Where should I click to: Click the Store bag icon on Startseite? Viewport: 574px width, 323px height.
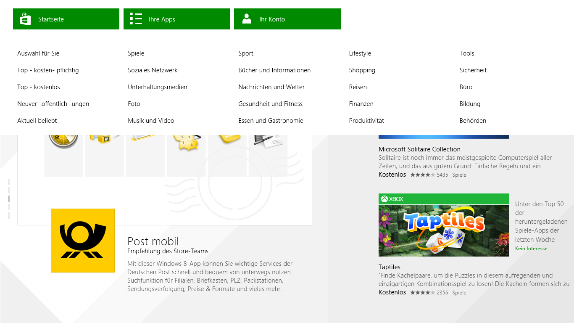click(x=26, y=19)
